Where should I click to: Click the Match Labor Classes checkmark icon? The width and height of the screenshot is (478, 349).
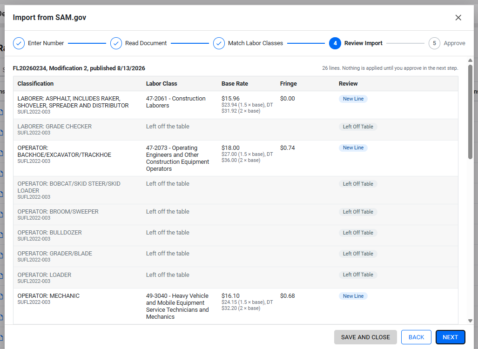click(219, 43)
